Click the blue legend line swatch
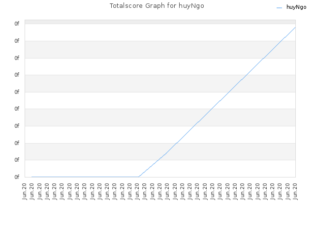The width and height of the screenshot is (315, 236). point(279,8)
